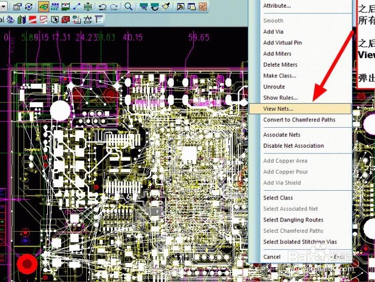Choose Convert to Chamfered Paths
Screen dimensions: 375x282
pyautogui.click(x=299, y=120)
